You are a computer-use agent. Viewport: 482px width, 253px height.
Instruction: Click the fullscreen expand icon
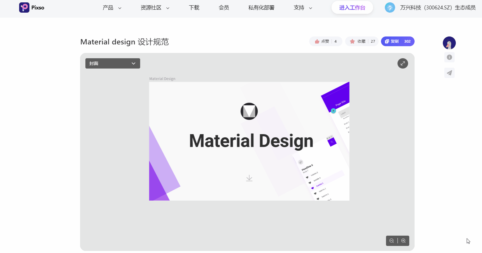[x=403, y=64]
